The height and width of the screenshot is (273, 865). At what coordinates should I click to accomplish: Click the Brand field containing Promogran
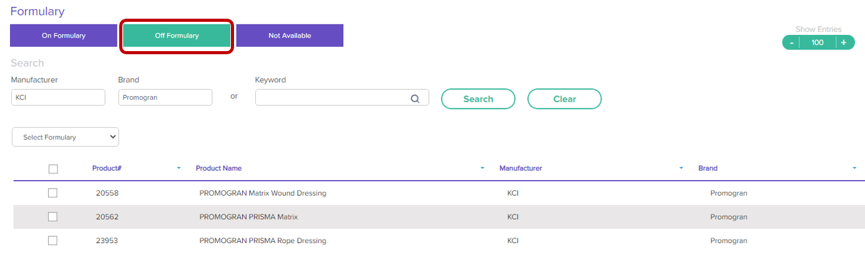click(x=165, y=97)
